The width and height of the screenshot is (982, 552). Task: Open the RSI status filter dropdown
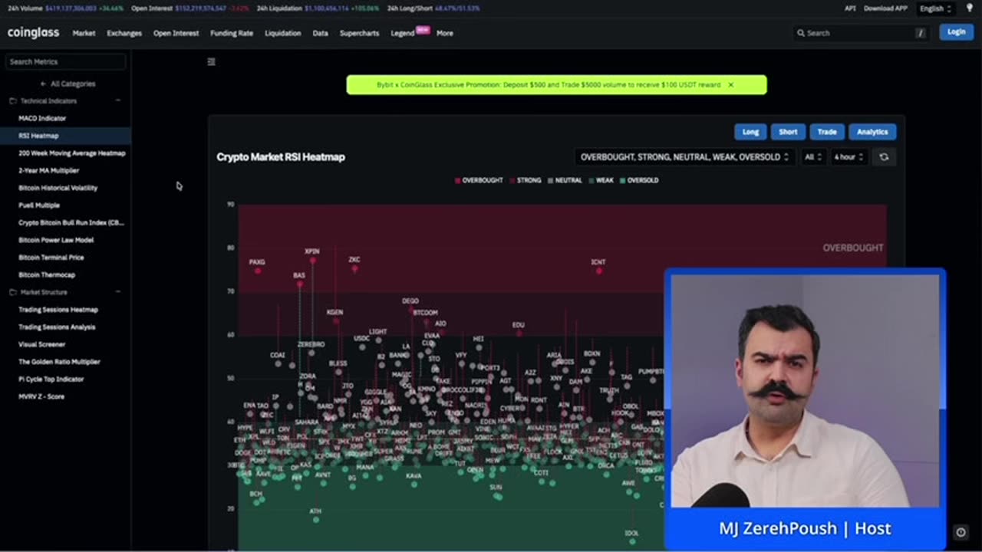coord(684,157)
